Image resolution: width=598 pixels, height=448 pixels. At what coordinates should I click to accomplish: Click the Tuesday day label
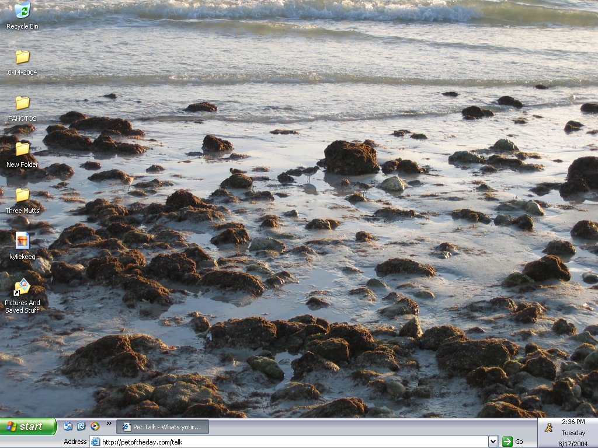pyautogui.click(x=573, y=433)
